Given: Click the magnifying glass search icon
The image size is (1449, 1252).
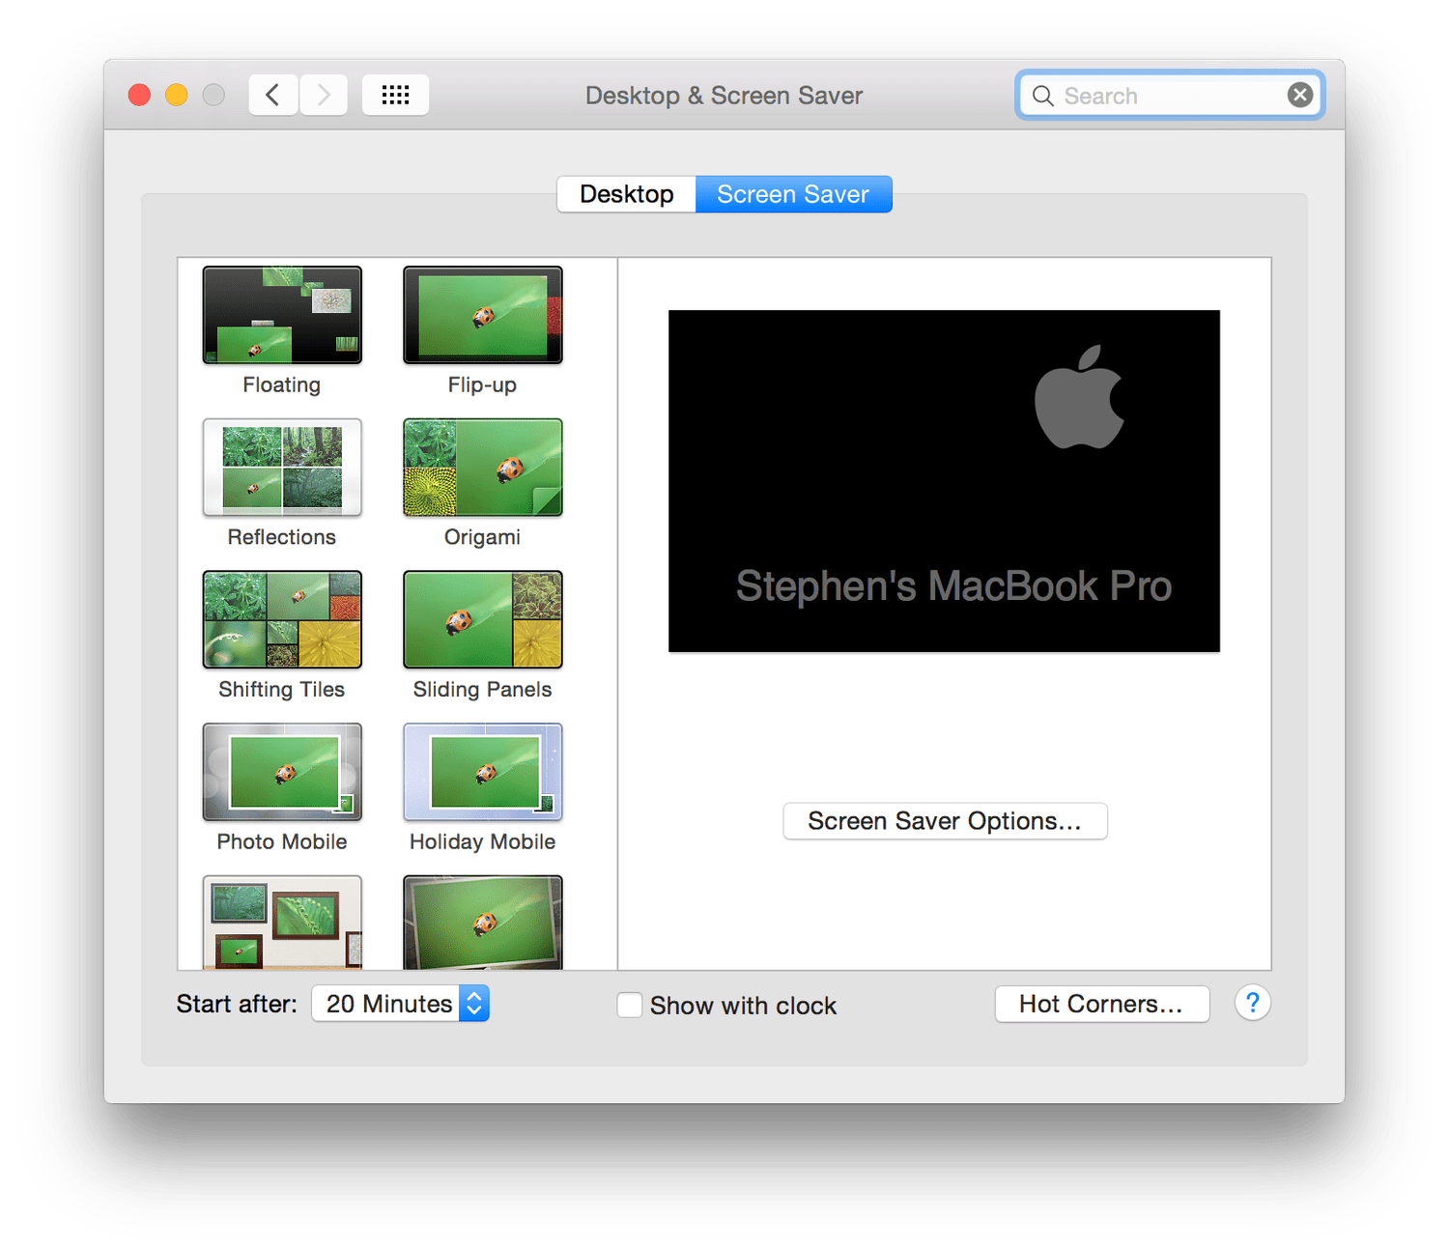Looking at the screenshot, I should tap(1043, 96).
